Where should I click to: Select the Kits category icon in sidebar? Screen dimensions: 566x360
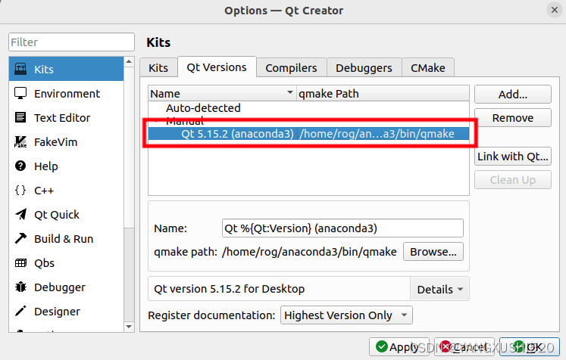pos(20,69)
